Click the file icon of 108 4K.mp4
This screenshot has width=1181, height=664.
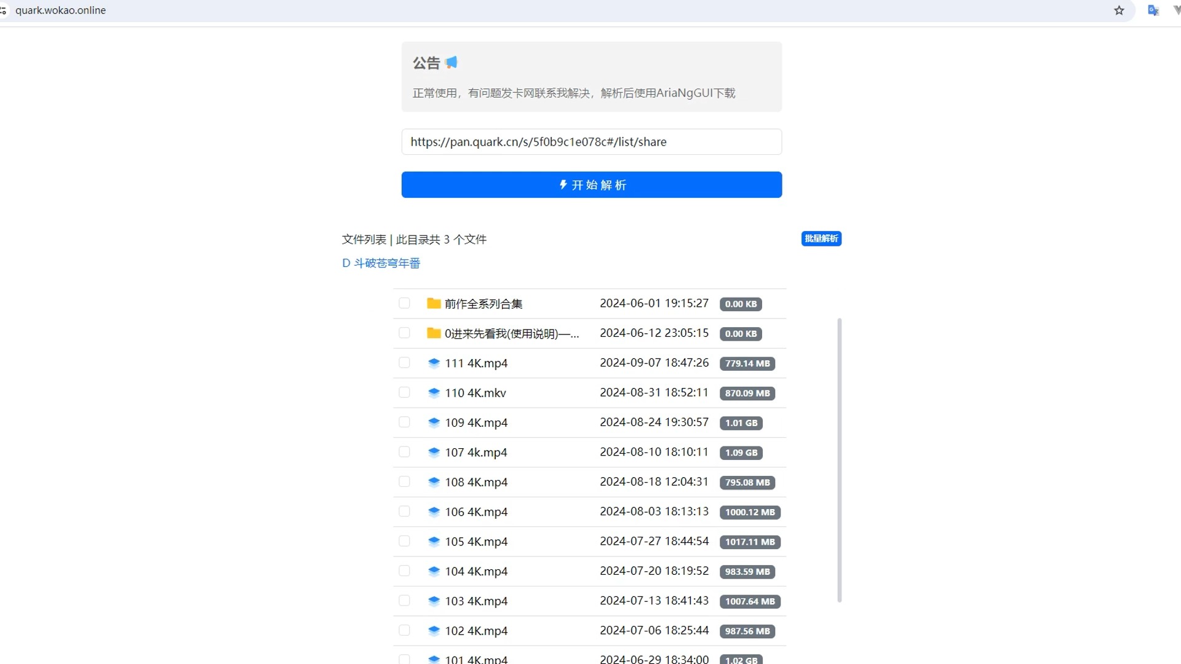coord(434,482)
